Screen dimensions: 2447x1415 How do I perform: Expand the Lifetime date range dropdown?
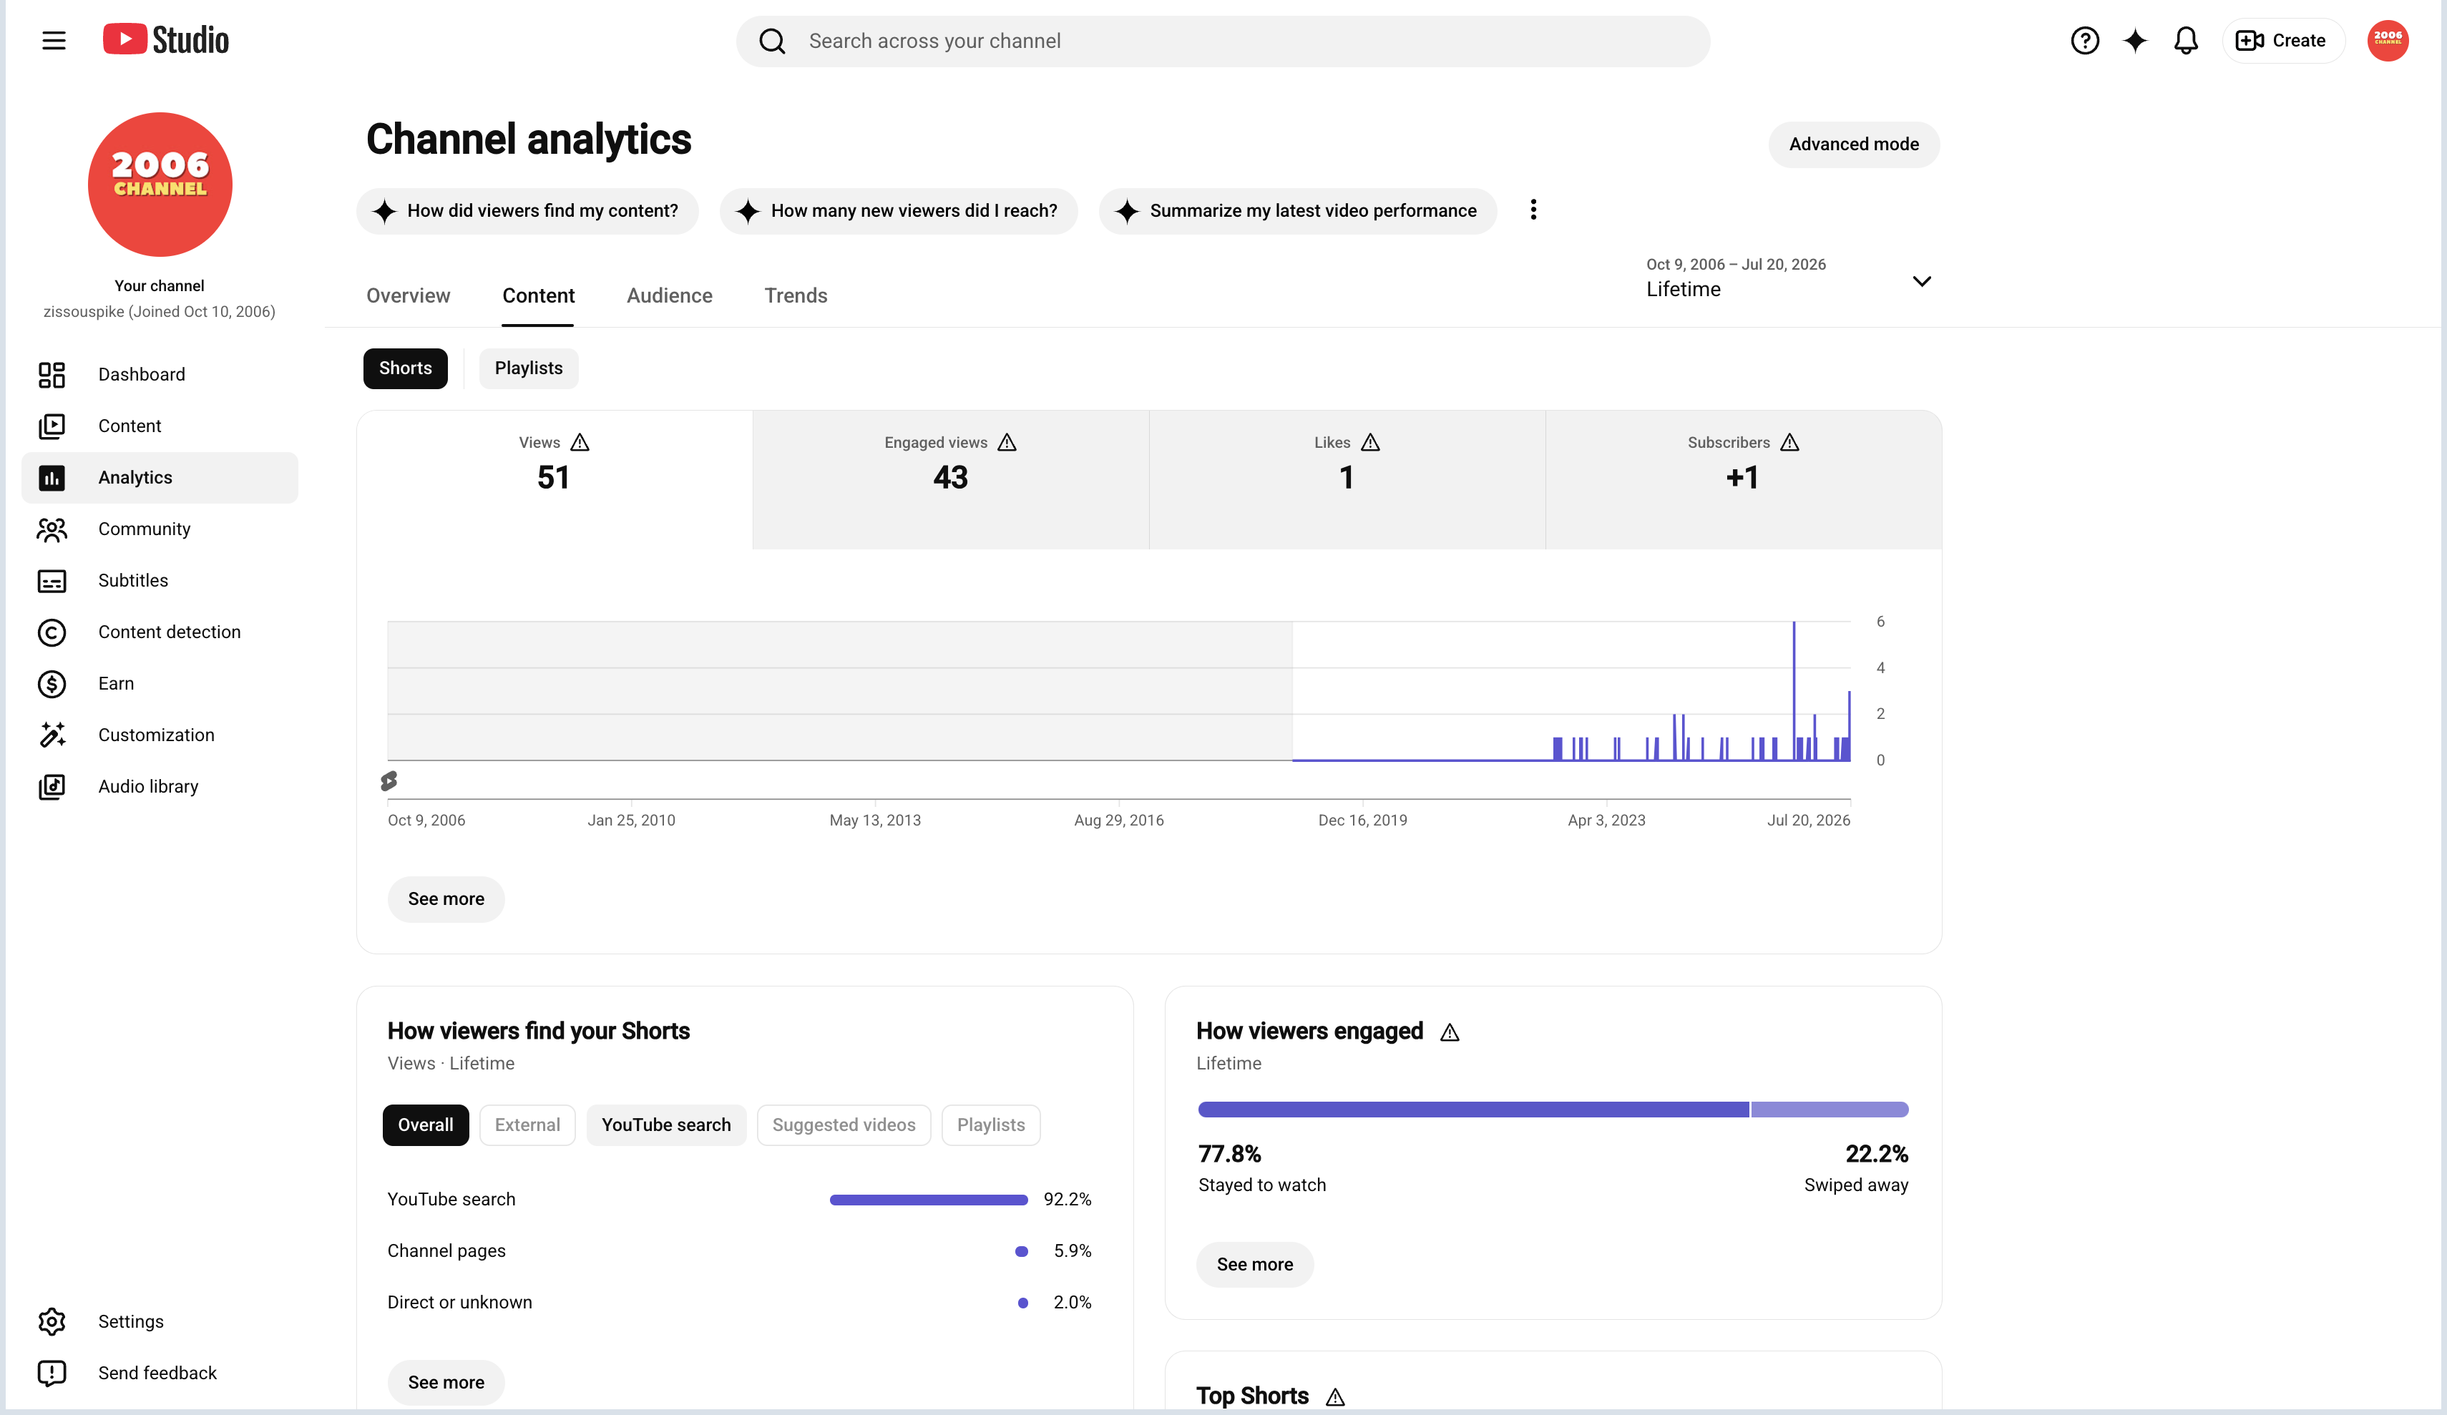point(1789,279)
